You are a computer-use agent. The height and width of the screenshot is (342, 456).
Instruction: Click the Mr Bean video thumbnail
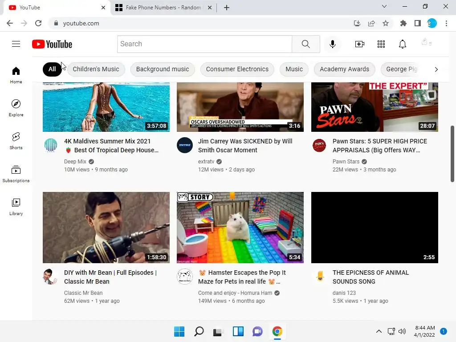106,228
